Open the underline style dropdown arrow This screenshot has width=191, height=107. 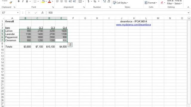pyautogui.click(x=30, y=1)
